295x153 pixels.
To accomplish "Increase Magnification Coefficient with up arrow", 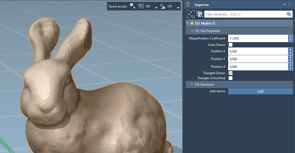I will tap(290, 37).
